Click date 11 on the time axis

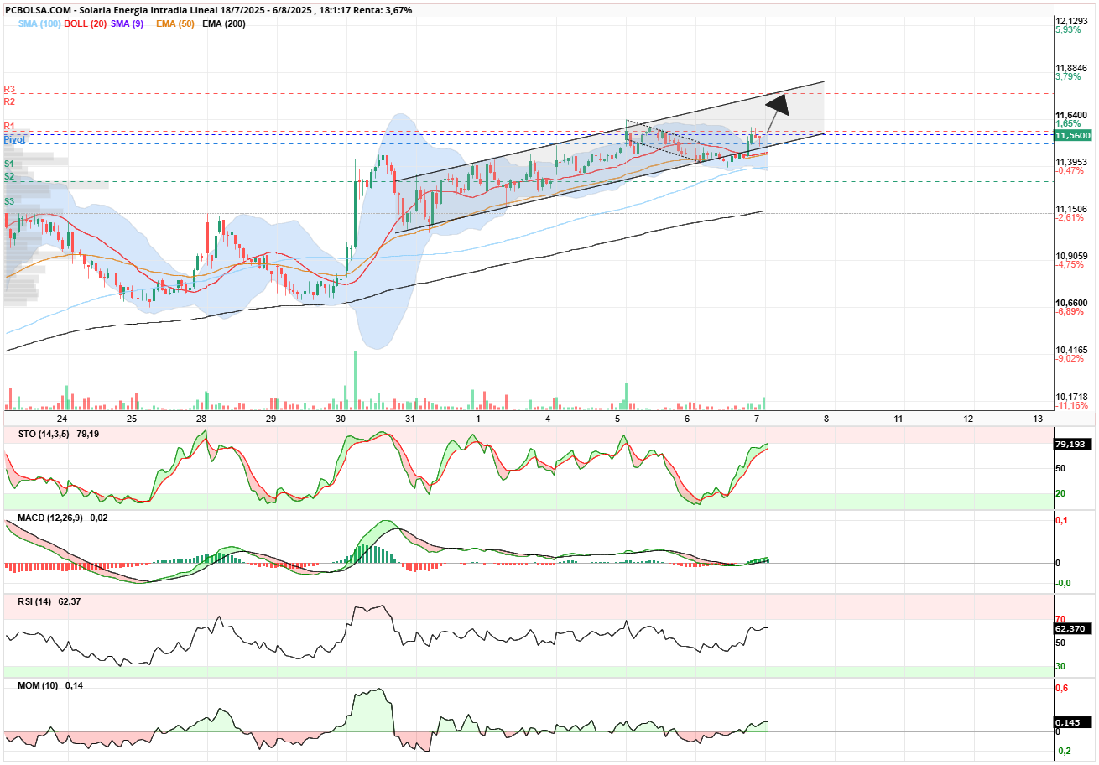tap(898, 418)
